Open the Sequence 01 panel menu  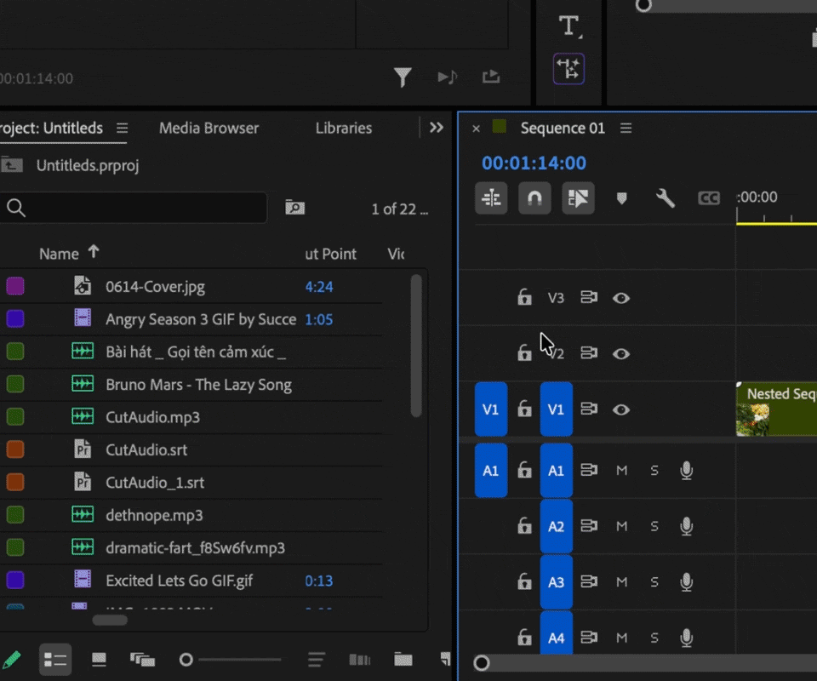[626, 129]
